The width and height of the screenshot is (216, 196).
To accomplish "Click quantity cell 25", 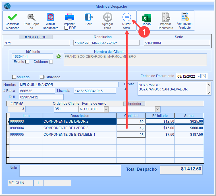I will coord(131,135).
